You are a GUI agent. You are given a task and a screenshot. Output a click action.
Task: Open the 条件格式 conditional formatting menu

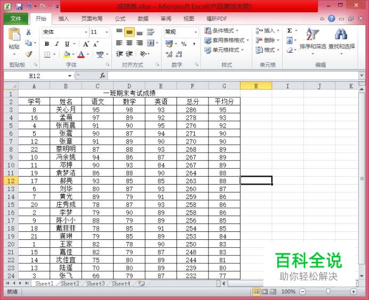(221, 30)
